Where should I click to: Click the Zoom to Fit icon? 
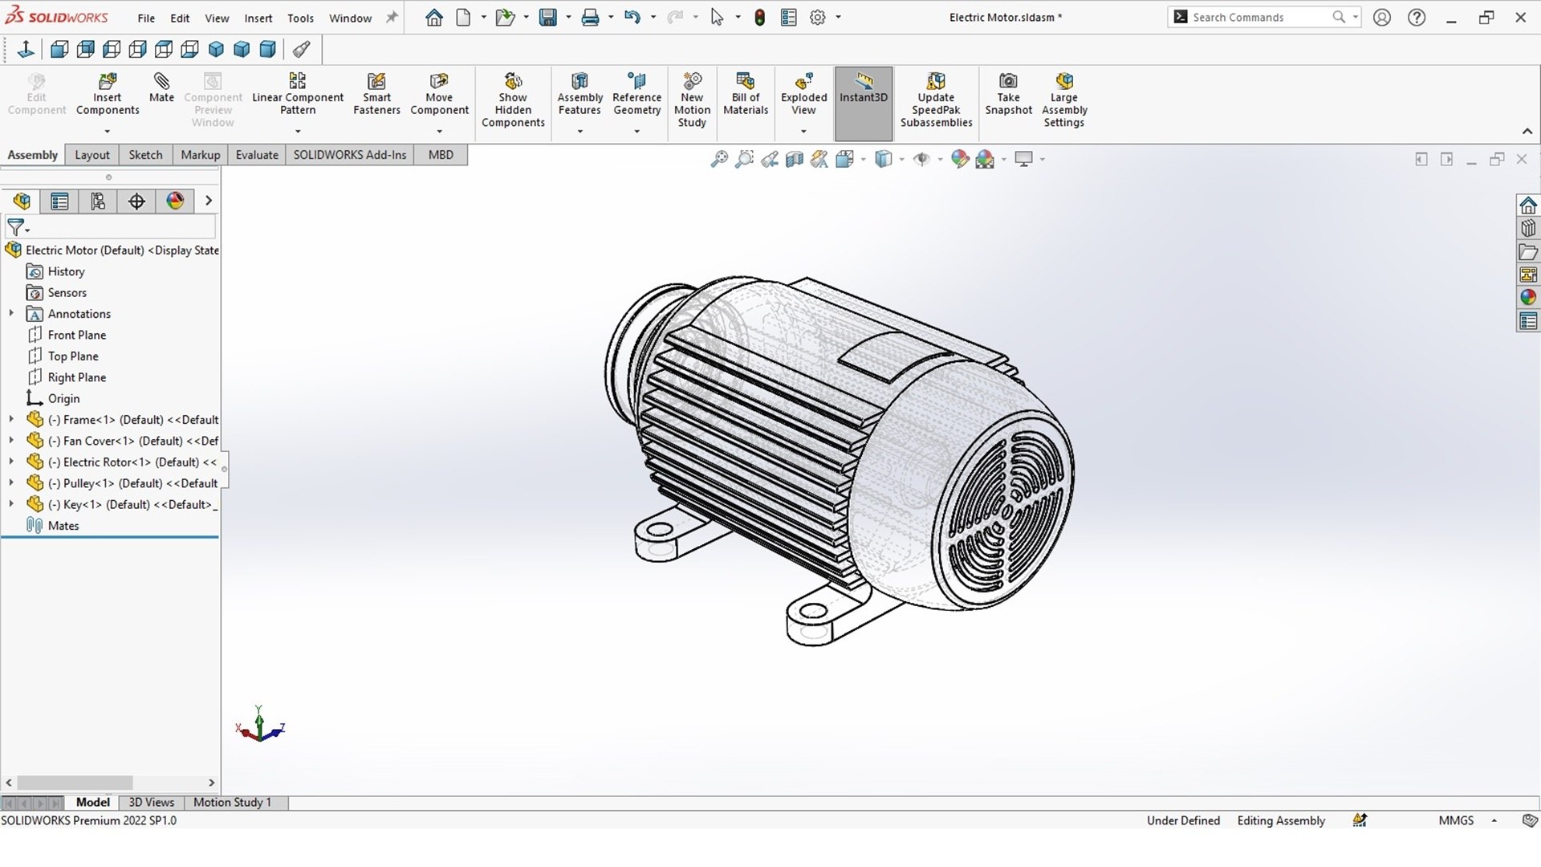719,159
